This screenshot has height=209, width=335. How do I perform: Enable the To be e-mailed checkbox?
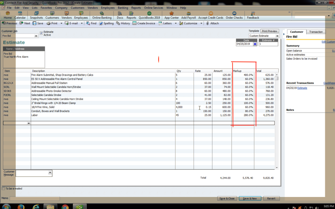tap(3, 188)
